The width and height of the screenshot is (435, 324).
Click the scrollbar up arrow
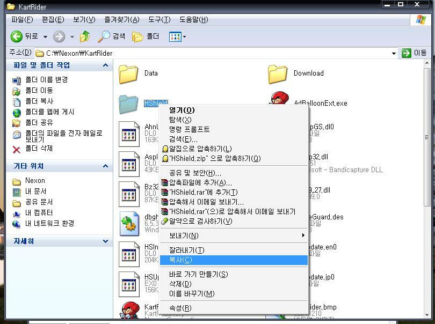[x=427, y=63]
